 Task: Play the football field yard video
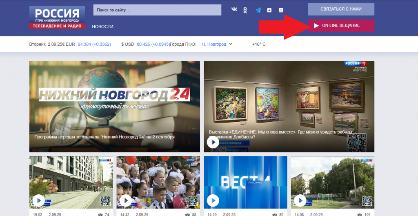300,200
